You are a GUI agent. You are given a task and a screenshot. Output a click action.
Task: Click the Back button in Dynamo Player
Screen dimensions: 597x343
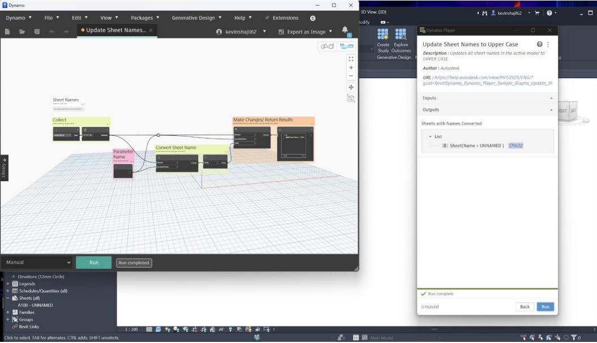pyautogui.click(x=525, y=307)
